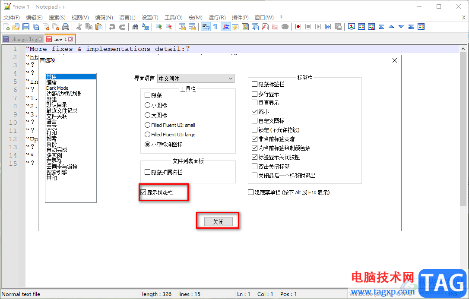469x299 pixels.
Task: Check 隐藏菜单栏 checkbox
Action: point(250,192)
